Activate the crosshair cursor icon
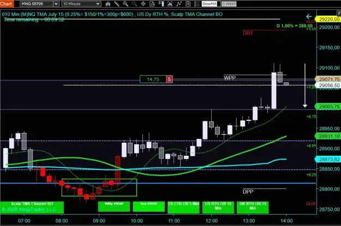341x226 pixels. (143, 4)
